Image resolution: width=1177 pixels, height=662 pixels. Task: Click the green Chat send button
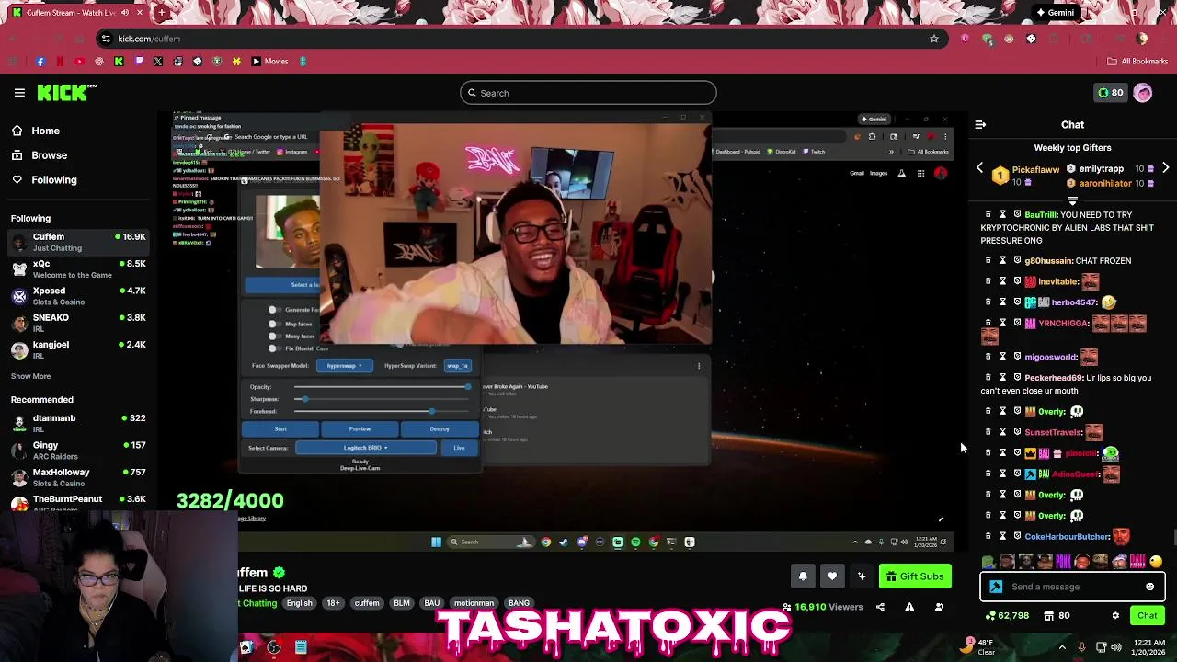click(1147, 616)
